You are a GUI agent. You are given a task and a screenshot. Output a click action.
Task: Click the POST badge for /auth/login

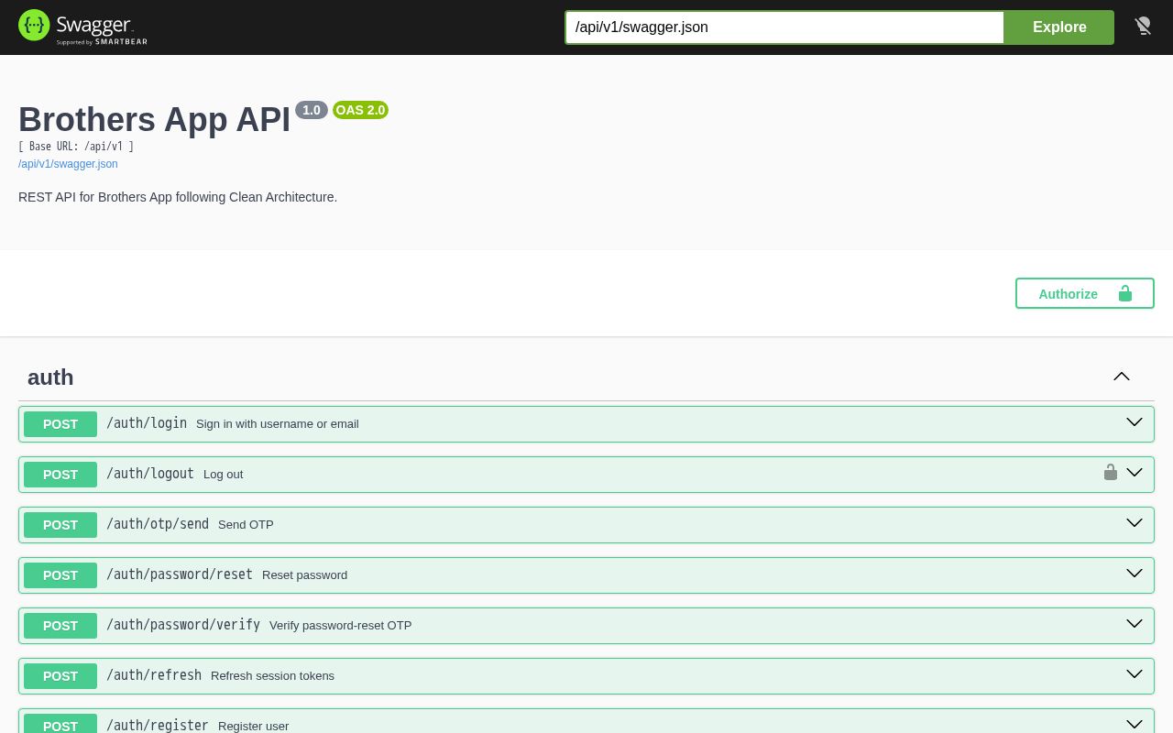click(60, 424)
